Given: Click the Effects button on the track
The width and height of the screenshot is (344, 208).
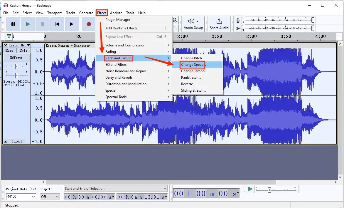Looking at the screenshot, I should (16, 58).
